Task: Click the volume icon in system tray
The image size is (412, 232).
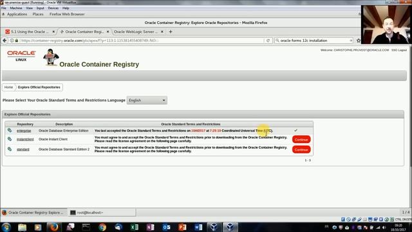Action: [x=384, y=227]
